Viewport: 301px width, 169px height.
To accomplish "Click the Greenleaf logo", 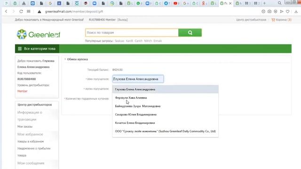I will point(39,34).
